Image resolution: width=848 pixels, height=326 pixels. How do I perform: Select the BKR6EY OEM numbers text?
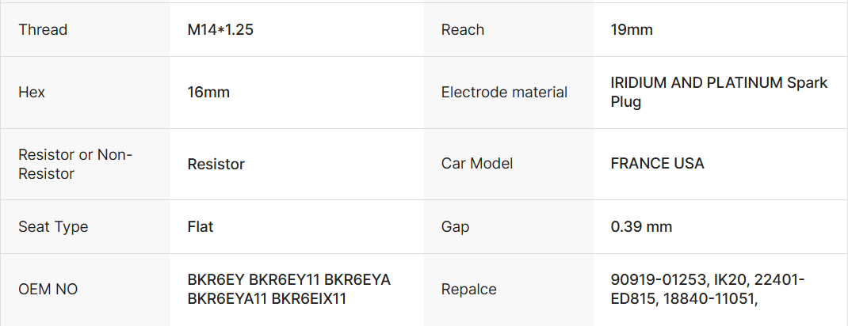click(288, 290)
